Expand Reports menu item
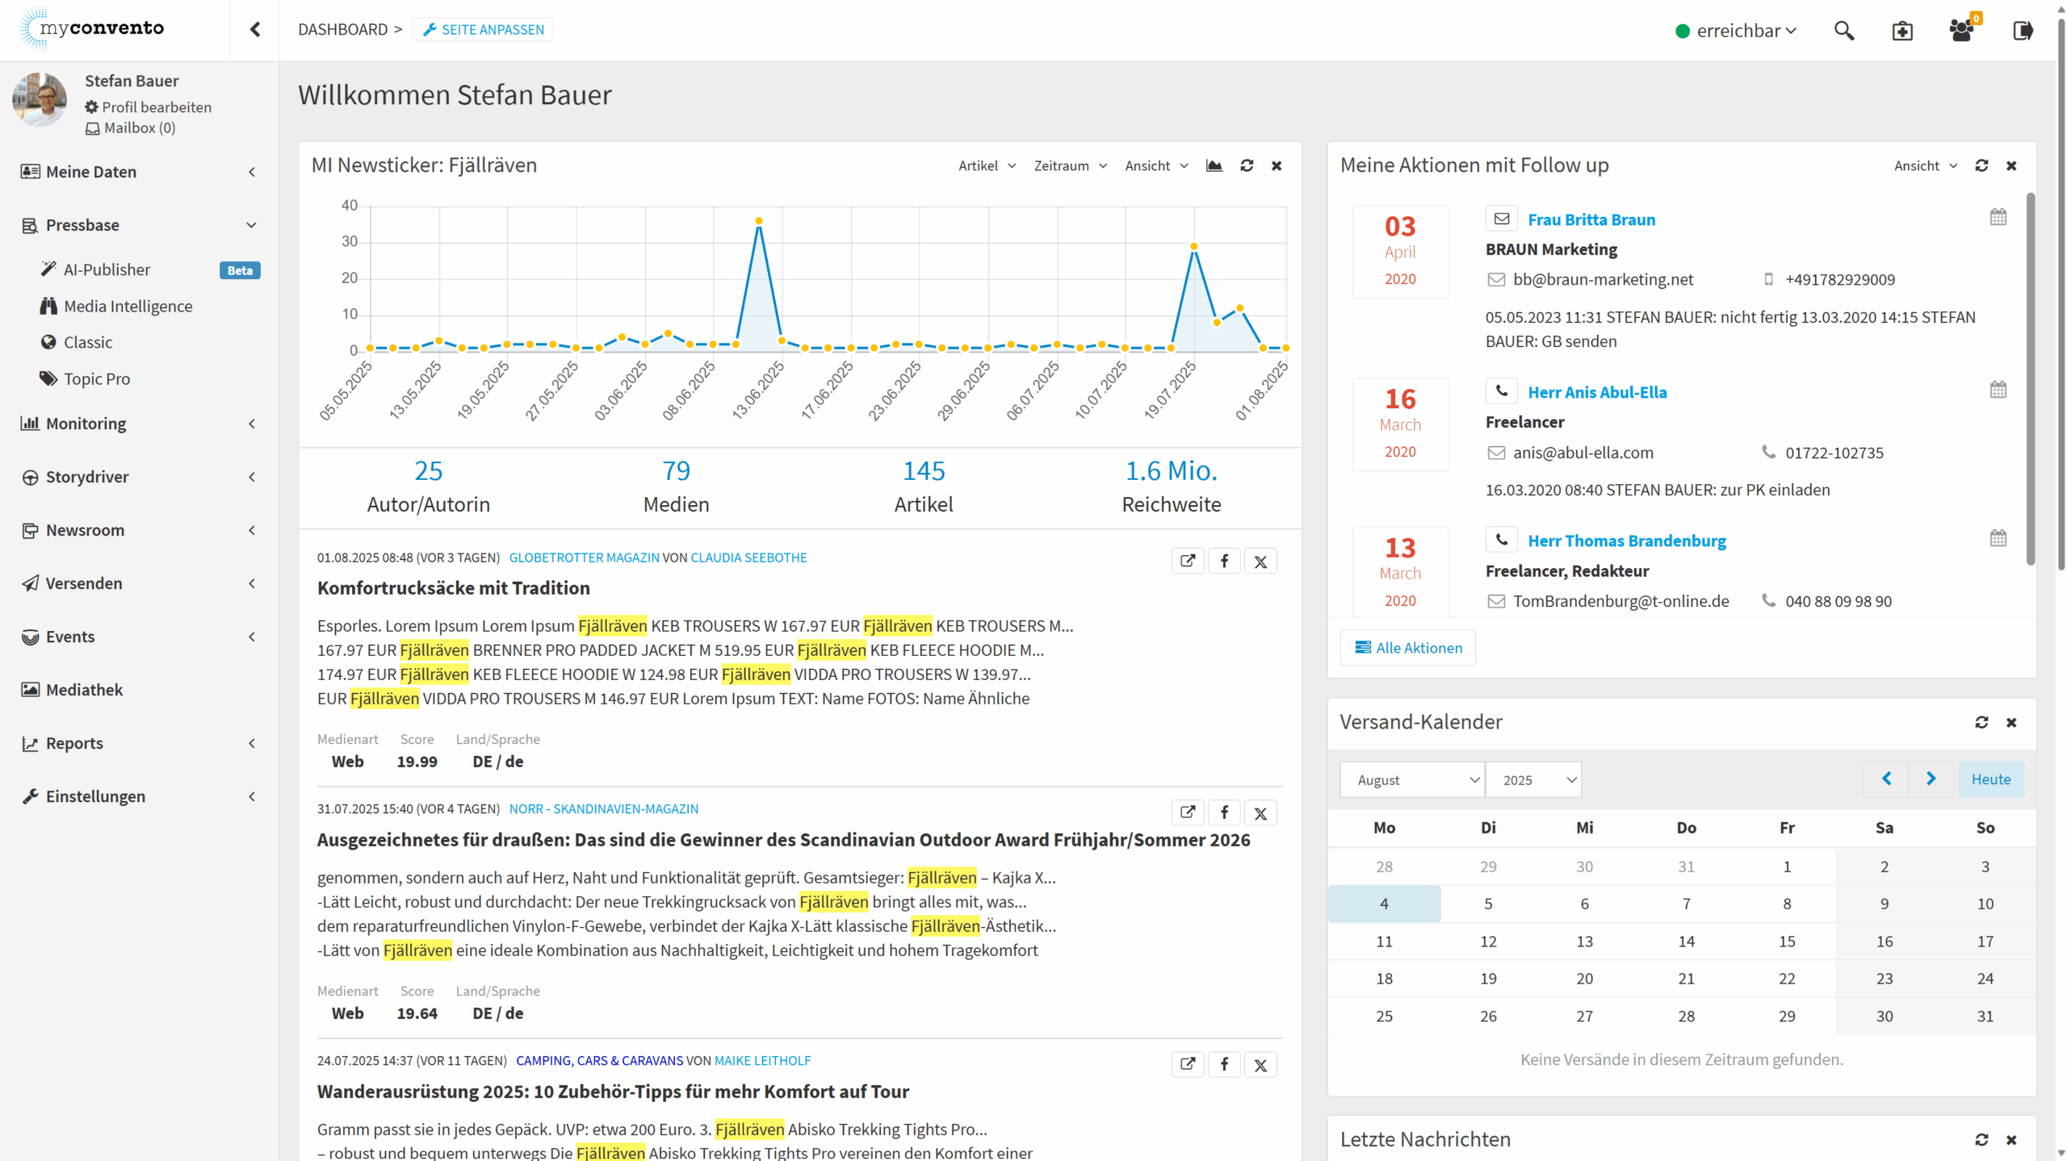 tap(139, 743)
